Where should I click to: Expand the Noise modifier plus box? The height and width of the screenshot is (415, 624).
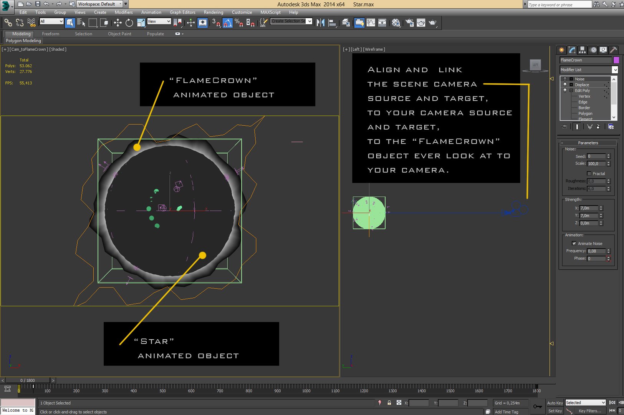coord(571,79)
